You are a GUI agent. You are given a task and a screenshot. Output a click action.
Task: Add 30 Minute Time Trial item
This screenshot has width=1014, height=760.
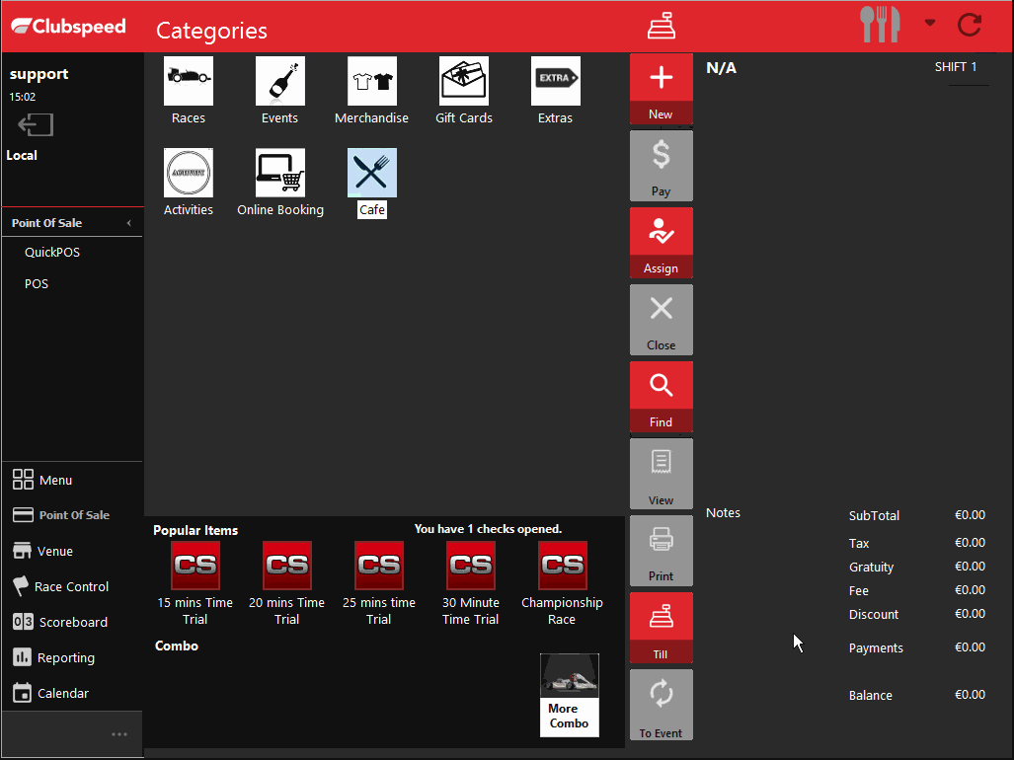[x=471, y=583]
